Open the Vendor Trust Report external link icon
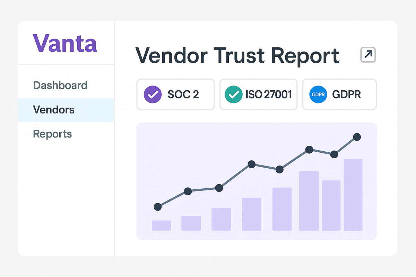 coord(368,55)
